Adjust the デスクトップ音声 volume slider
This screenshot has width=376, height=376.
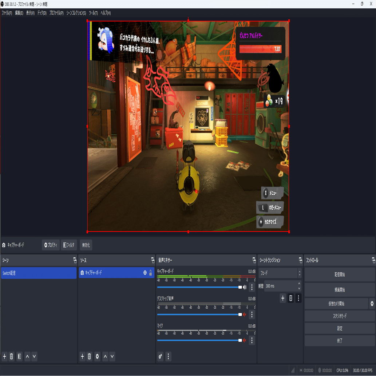(199, 314)
